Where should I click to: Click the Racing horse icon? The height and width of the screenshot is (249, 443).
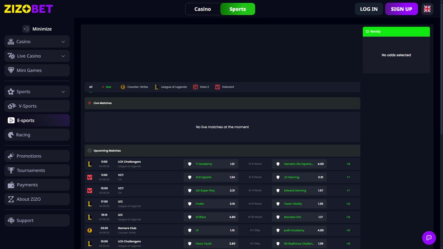pos(11,135)
